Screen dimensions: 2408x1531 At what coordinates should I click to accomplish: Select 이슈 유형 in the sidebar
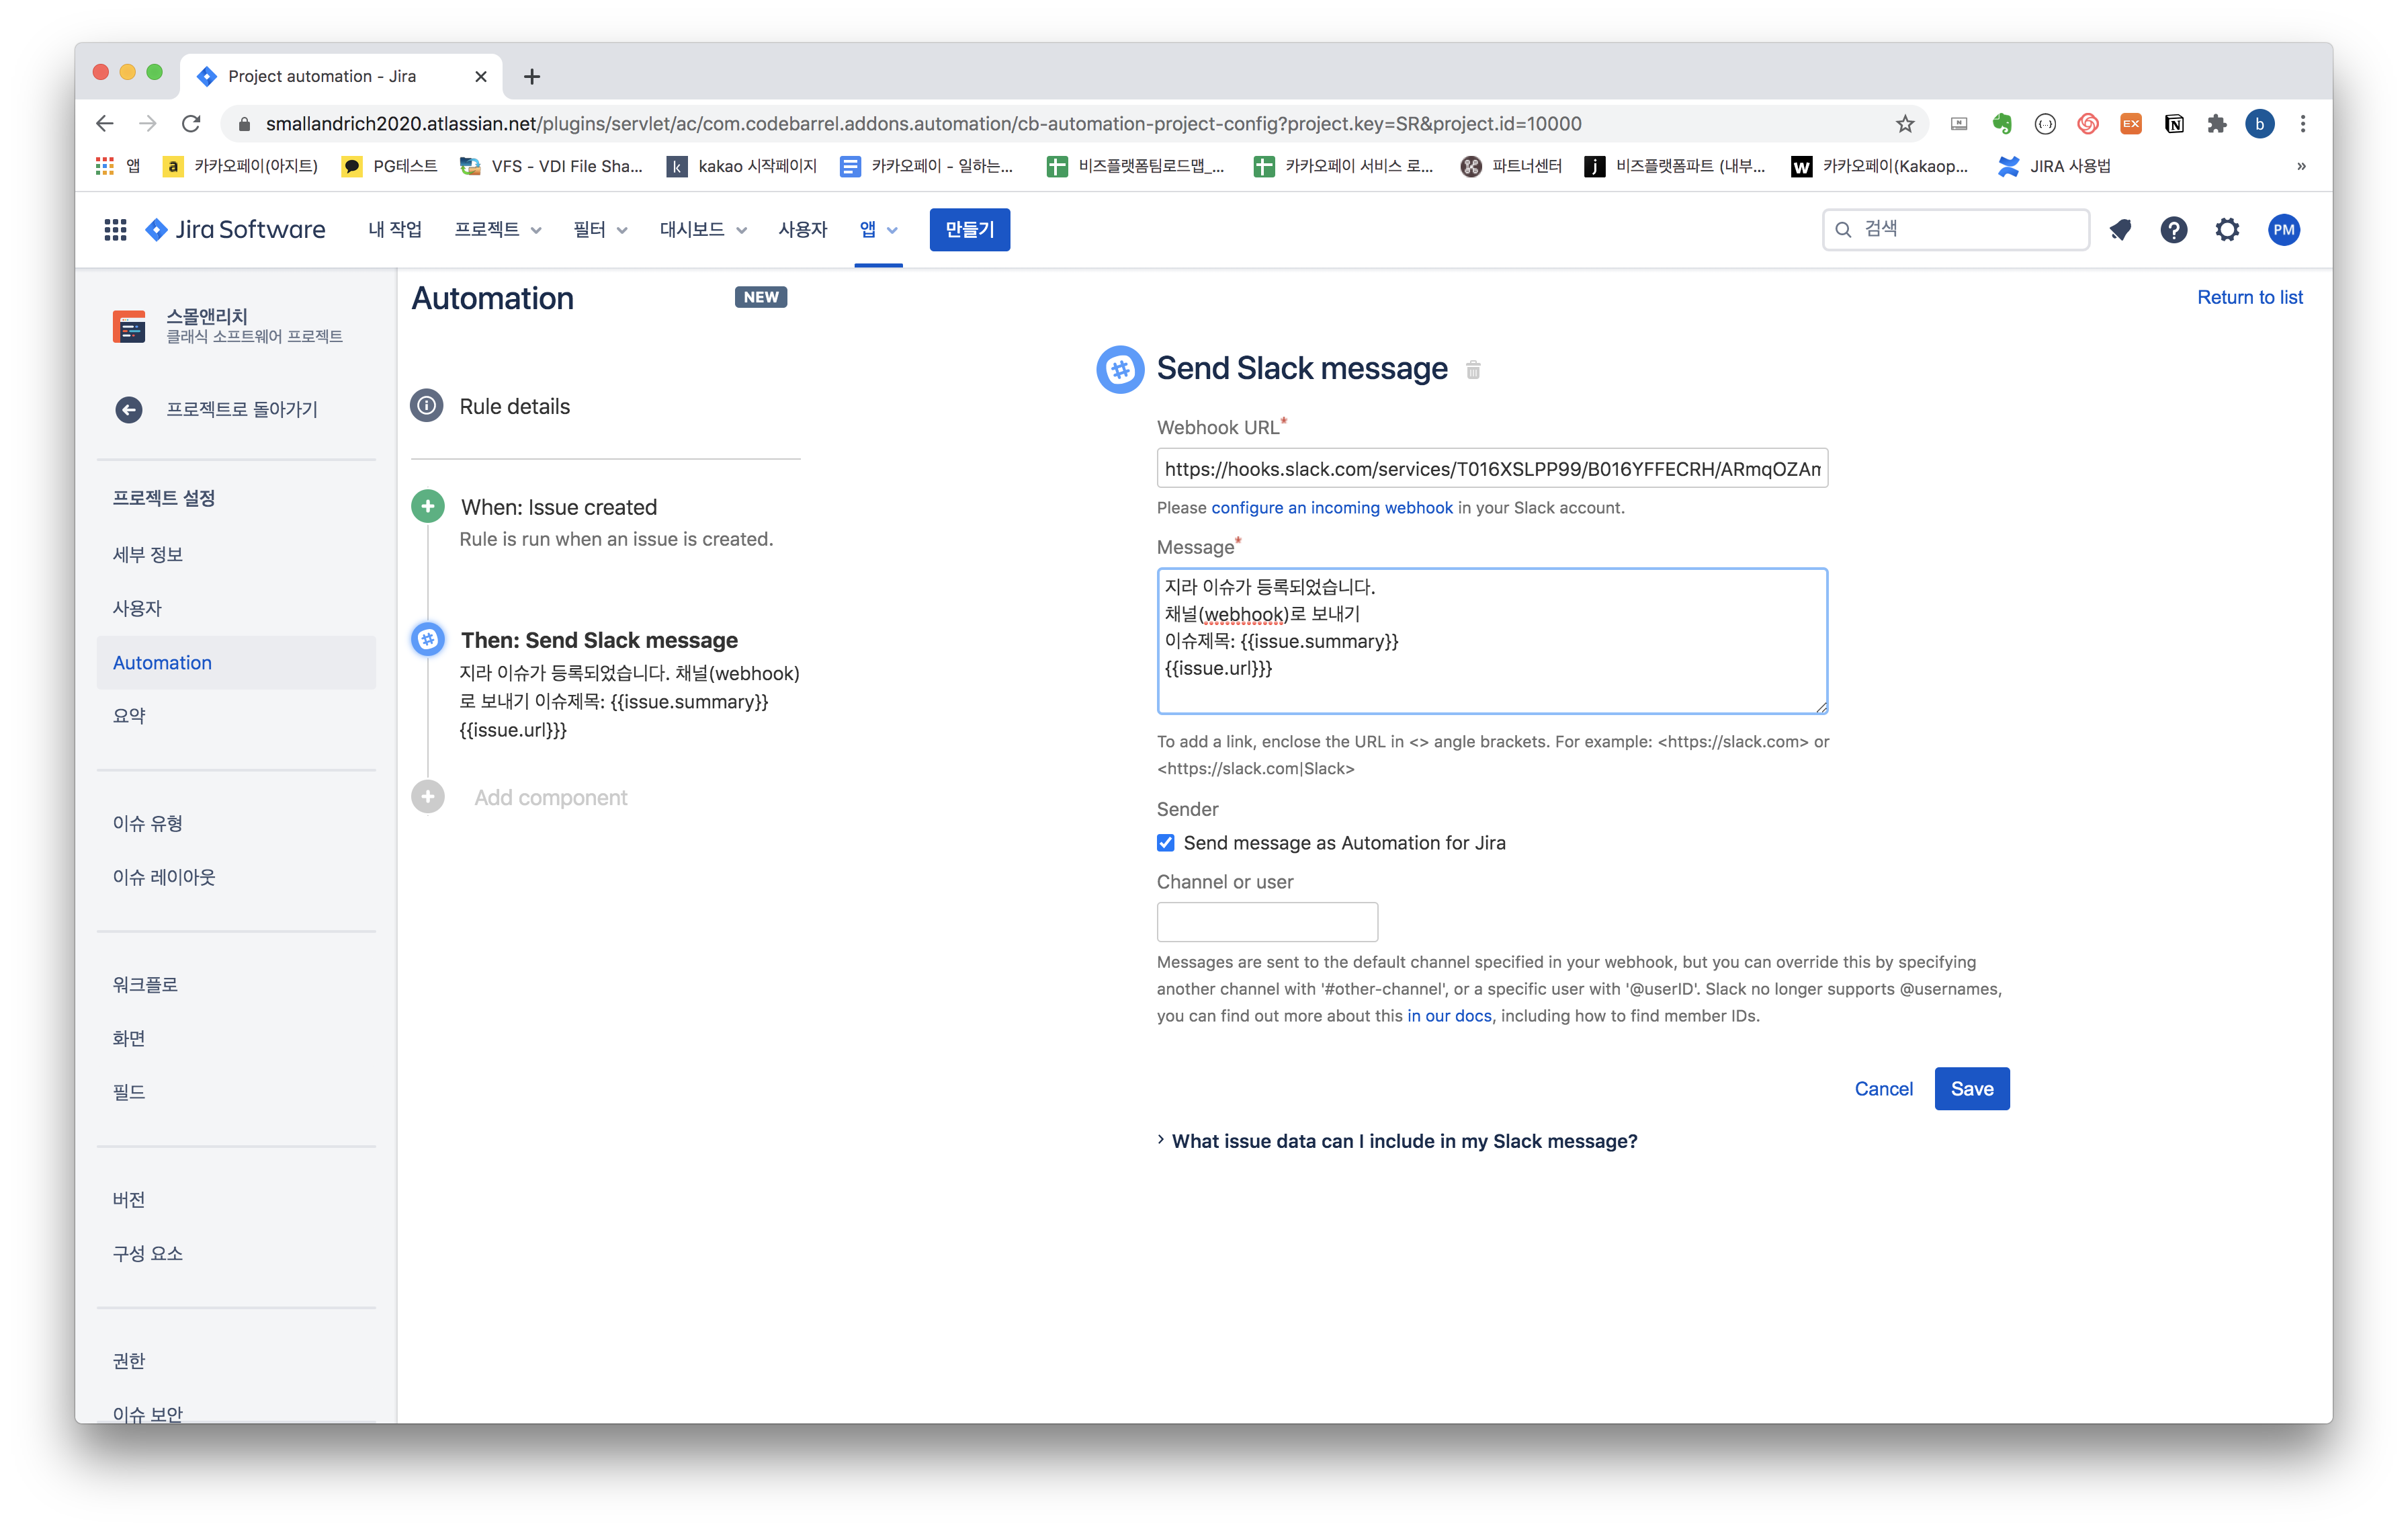[148, 823]
